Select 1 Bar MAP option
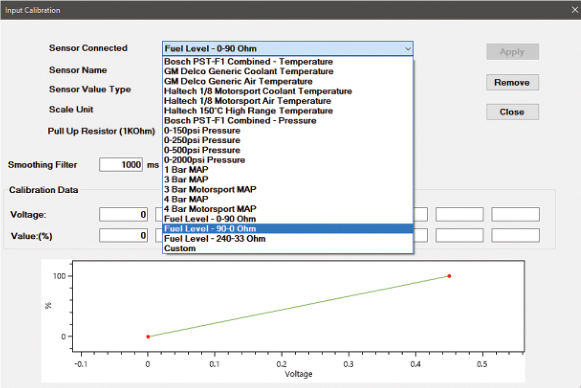 [288, 170]
